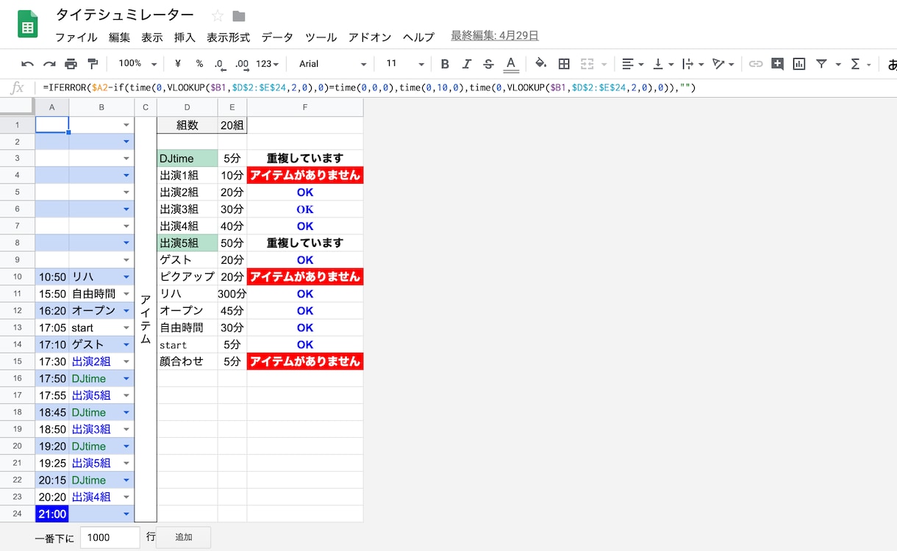This screenshot has width=897, height=551.
Task: Increase decimal places
Action: pos(241,64)
